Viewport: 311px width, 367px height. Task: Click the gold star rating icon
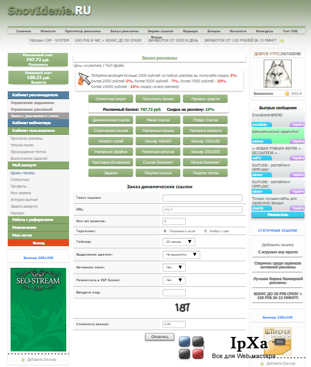click(287, 94)
